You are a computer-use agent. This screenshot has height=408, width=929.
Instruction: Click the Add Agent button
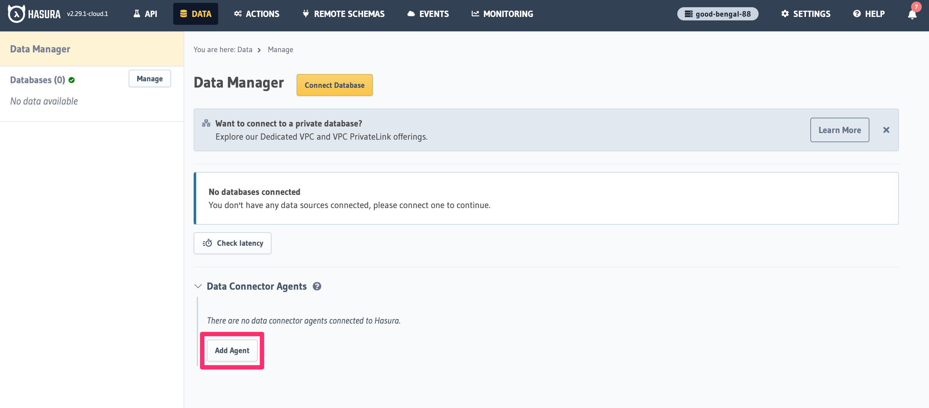[232, 350]
